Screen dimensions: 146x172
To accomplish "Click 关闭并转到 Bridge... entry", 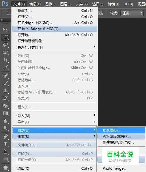I will (x=55, y=68).
